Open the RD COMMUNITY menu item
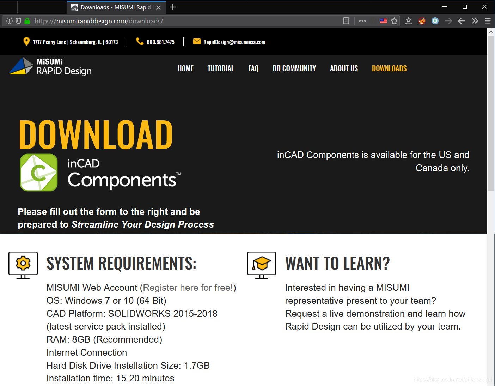This screenshot has width=495, height=386. click(x=294, y=68)
